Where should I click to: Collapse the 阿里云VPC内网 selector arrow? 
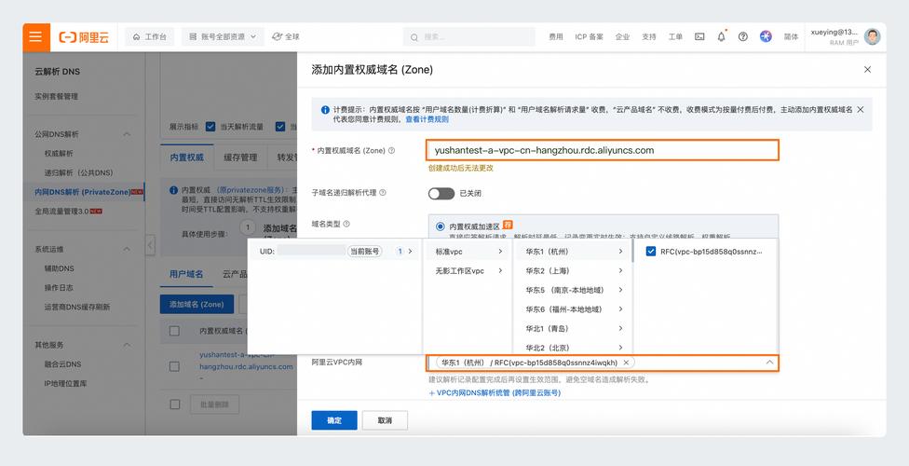click(x=769, y=363)
